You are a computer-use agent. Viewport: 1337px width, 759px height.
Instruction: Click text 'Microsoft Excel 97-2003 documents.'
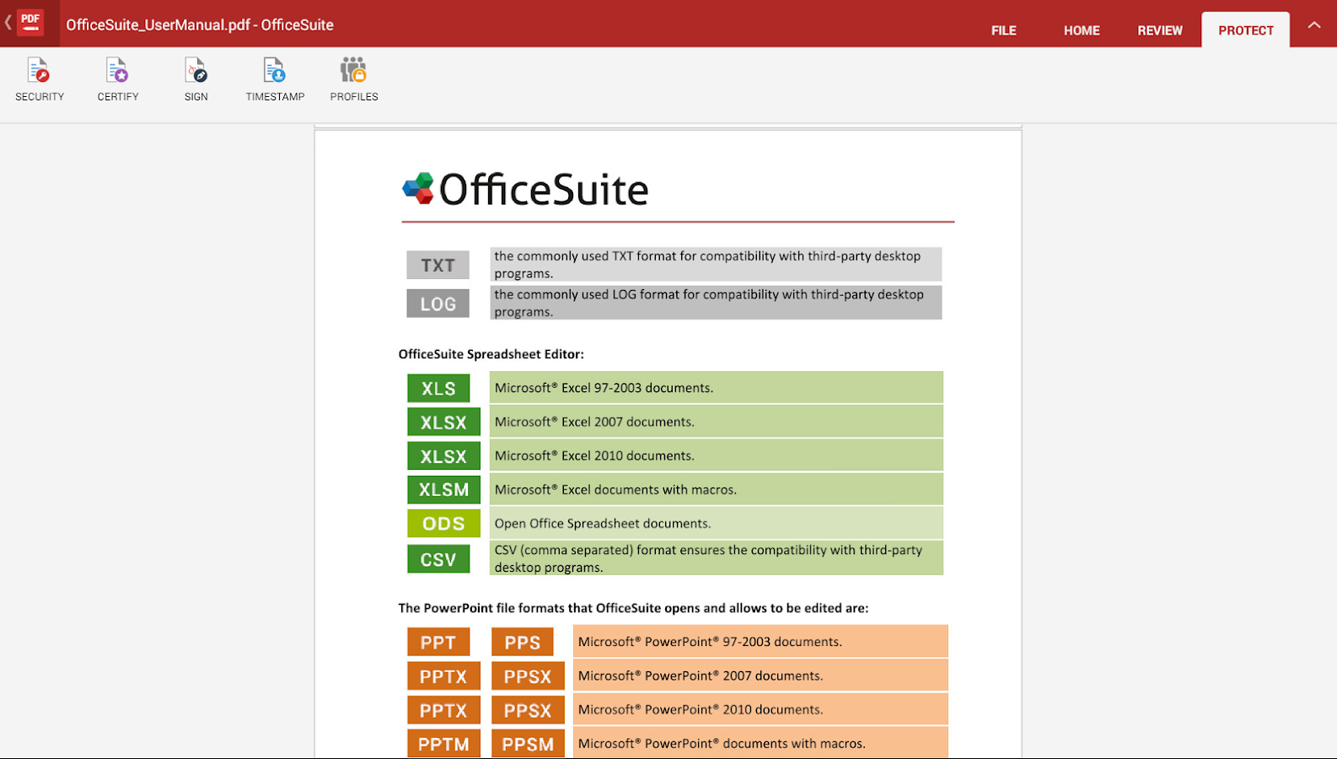[604, 388]
